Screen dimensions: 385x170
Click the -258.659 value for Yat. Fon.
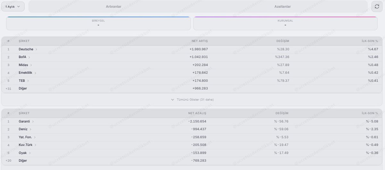click(x=199, y=137)
